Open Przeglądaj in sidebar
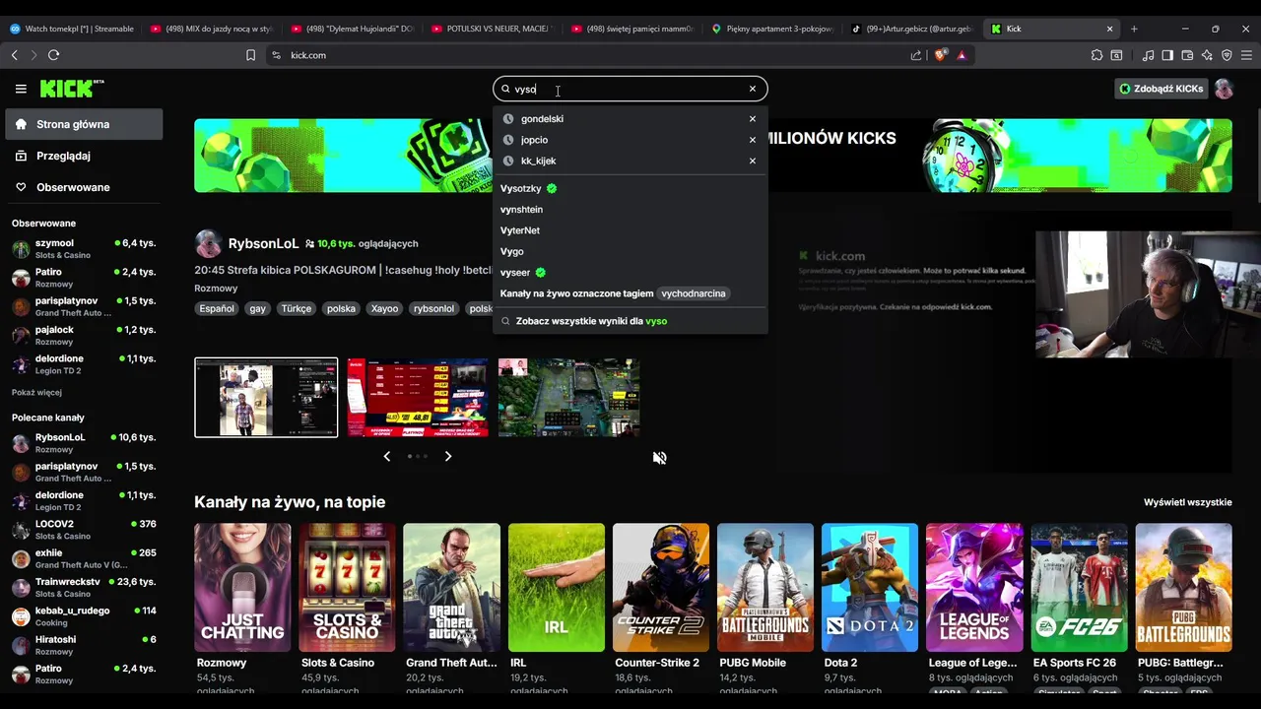Viewport: 1261px width, 709px height. (x=84, y=156)
